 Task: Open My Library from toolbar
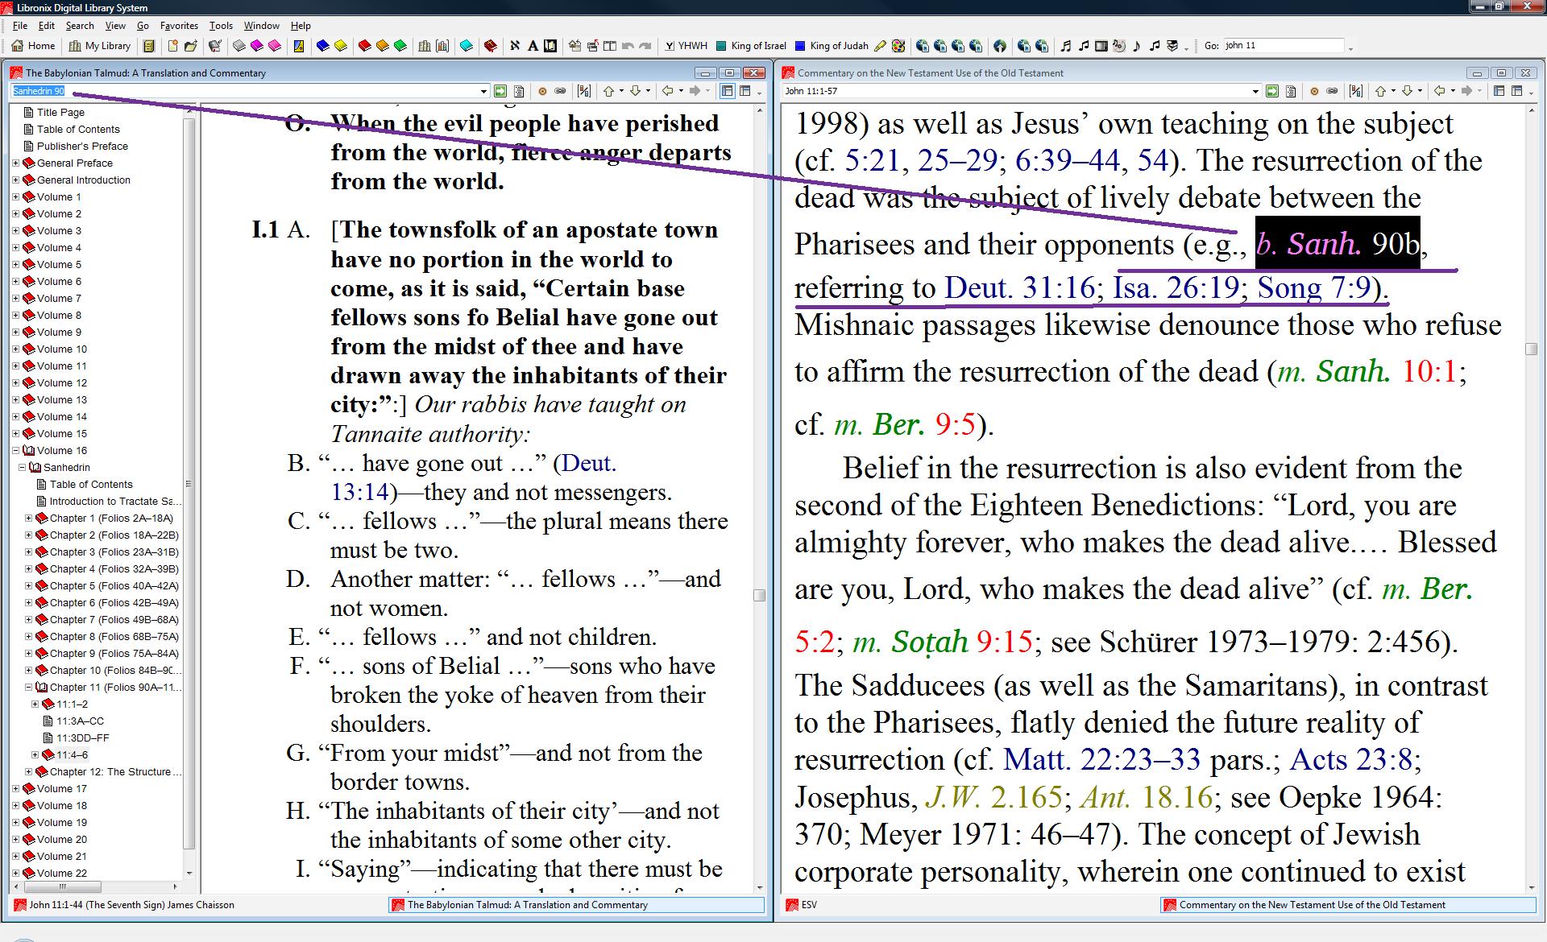[99, 46]
